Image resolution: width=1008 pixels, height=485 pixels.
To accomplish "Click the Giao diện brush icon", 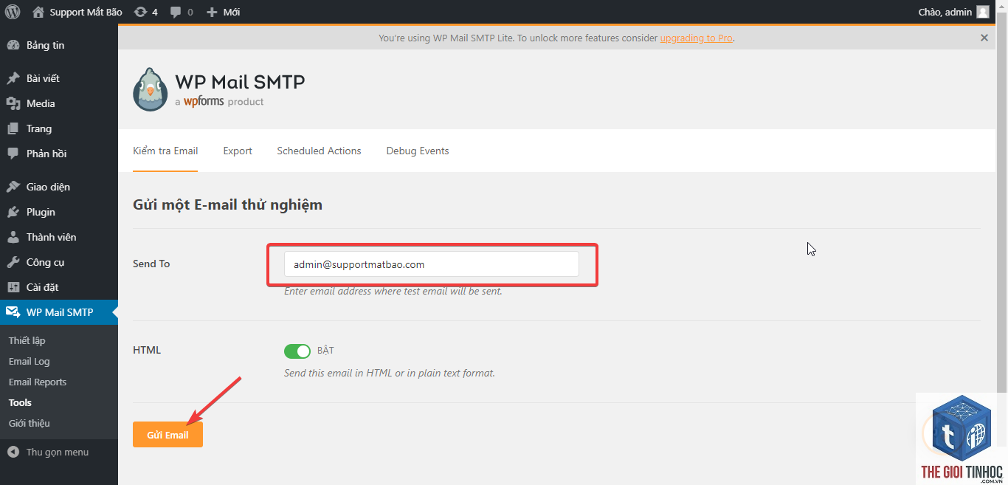I will [x=13, y=187].
